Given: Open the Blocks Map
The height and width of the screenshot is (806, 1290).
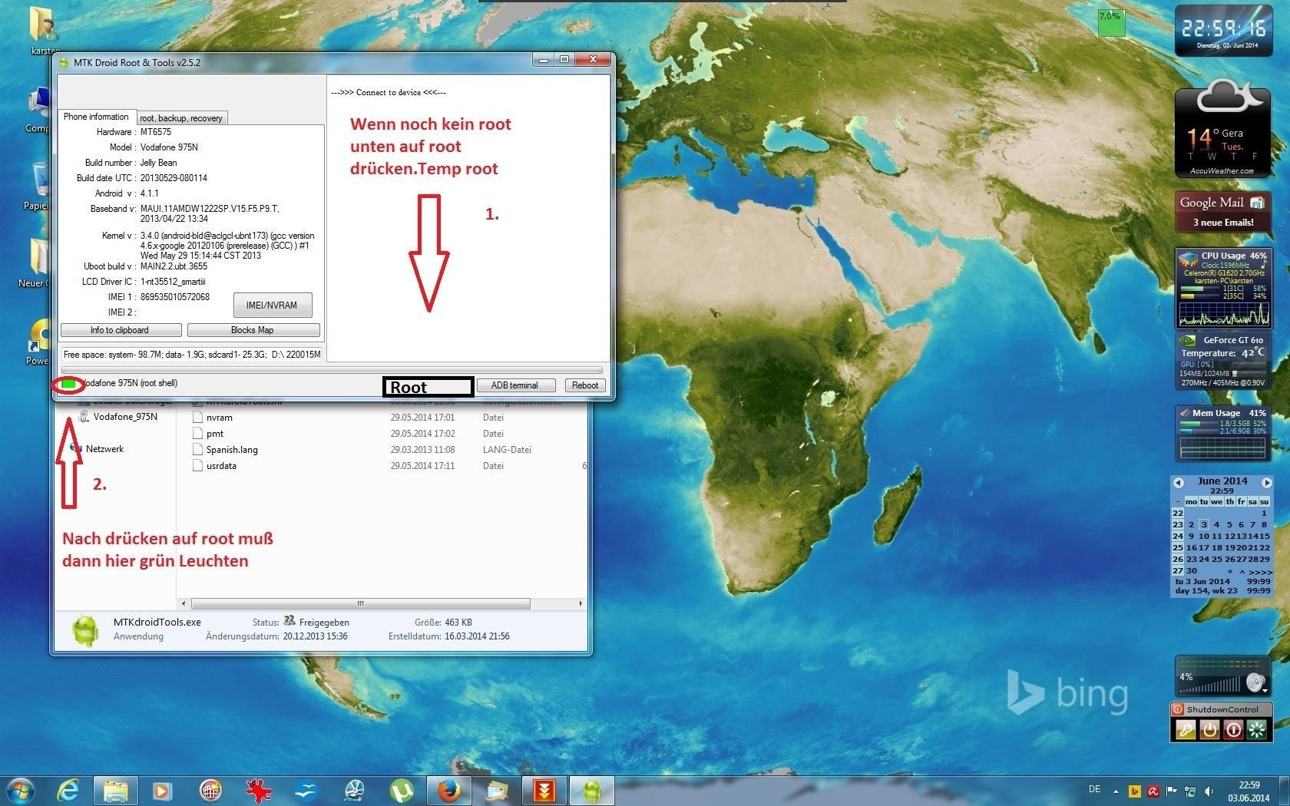Looking at the screenshot, I should pyautogui.click(x=253, y=330).
